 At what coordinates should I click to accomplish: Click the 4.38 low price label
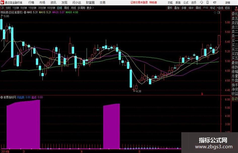point(139,91)
